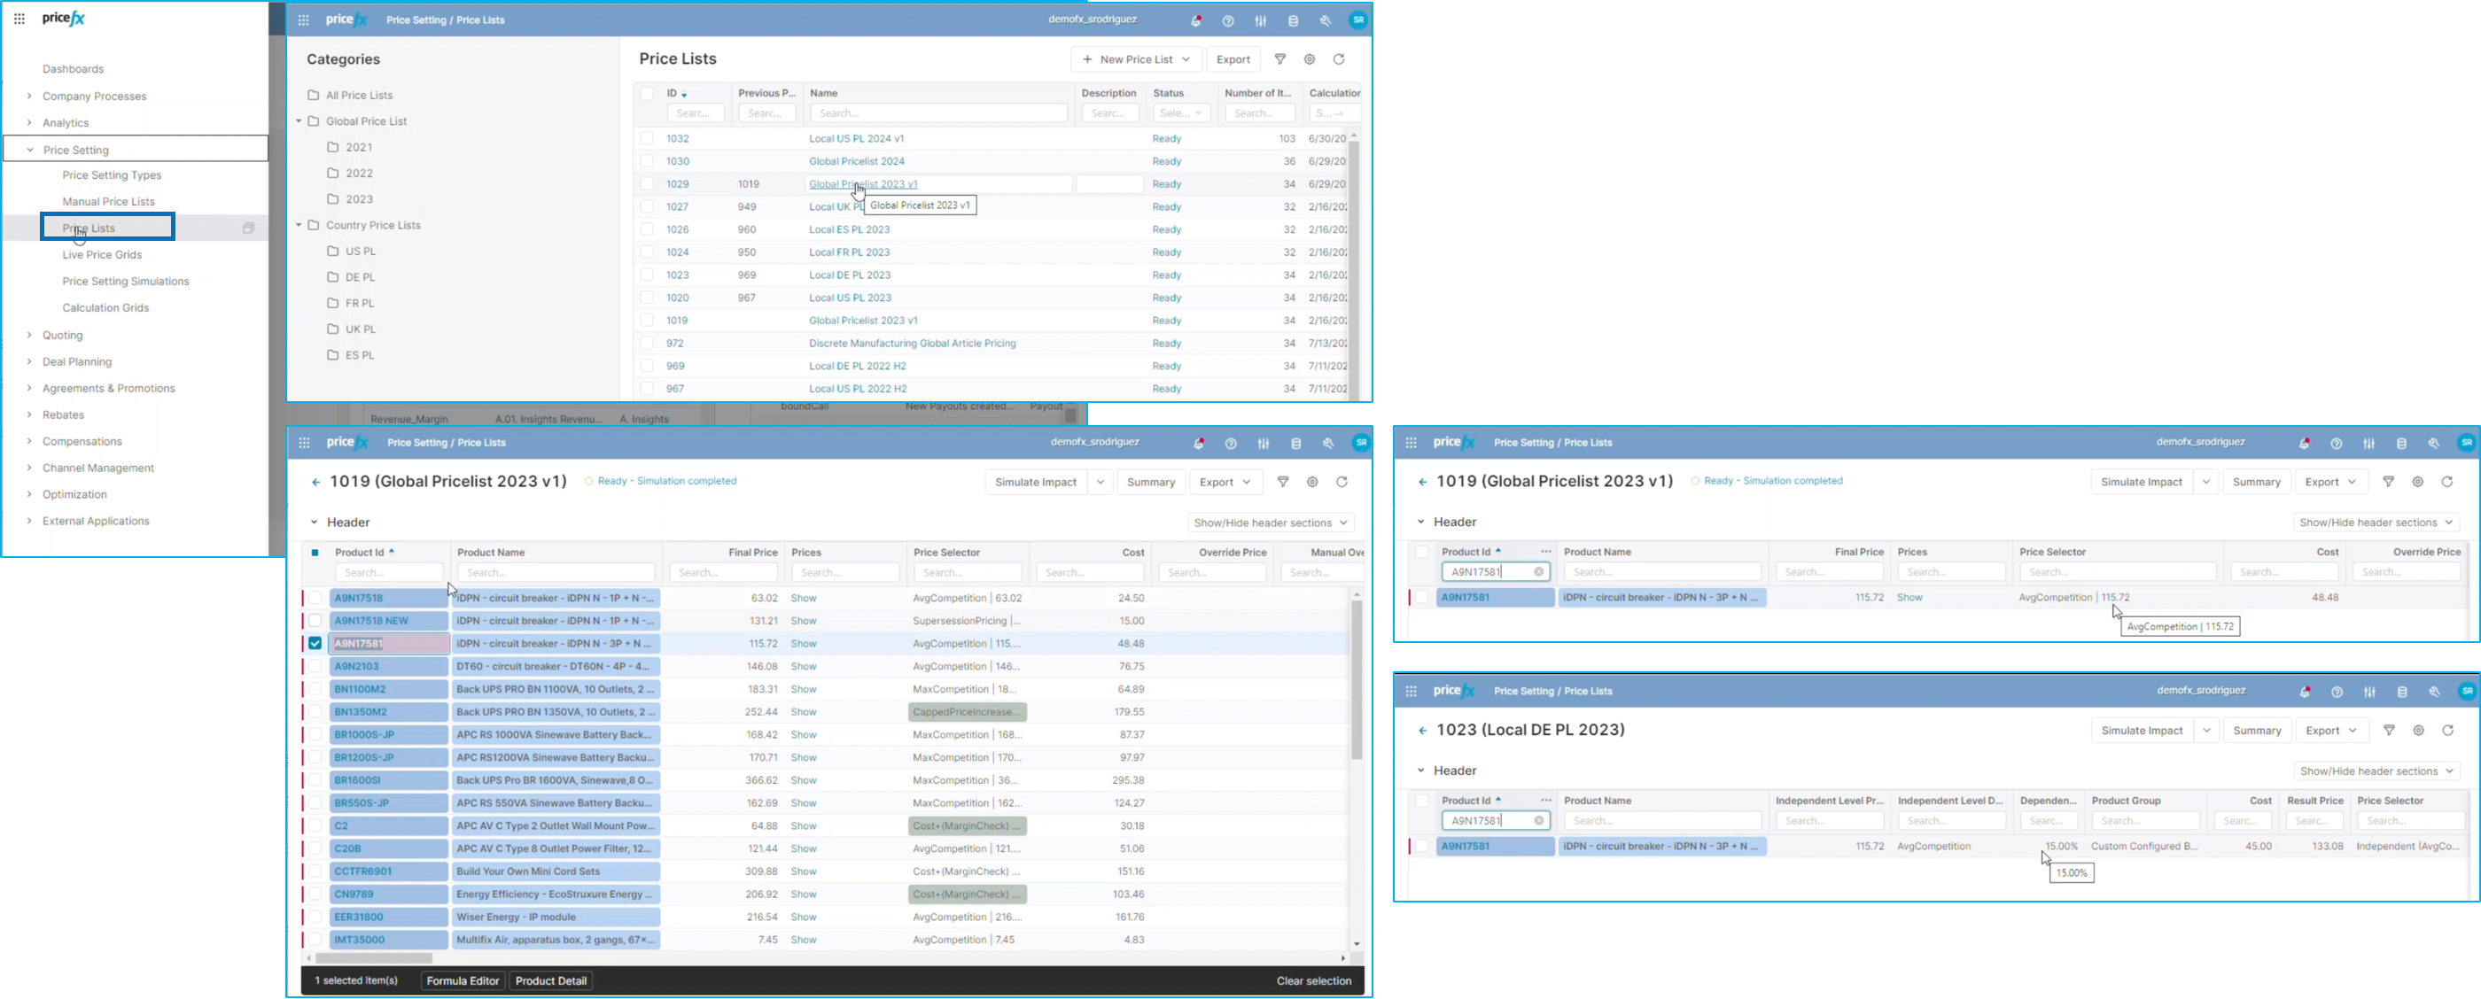Open filter funnel in 1019 window with full product list
The height and width of the screenshot is (999, 2481).
coord(1283,482)
